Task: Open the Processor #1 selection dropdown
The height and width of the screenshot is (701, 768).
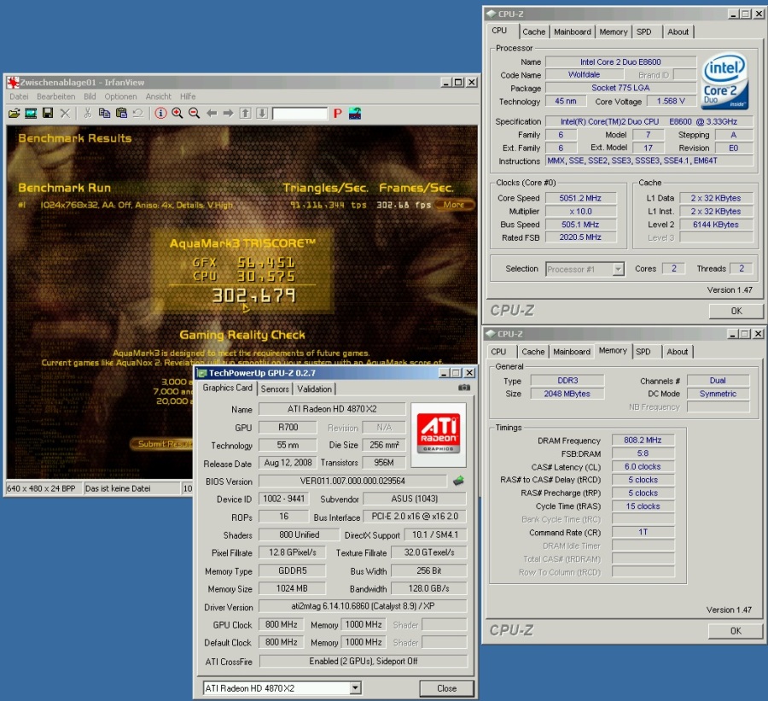Action: 618,269
